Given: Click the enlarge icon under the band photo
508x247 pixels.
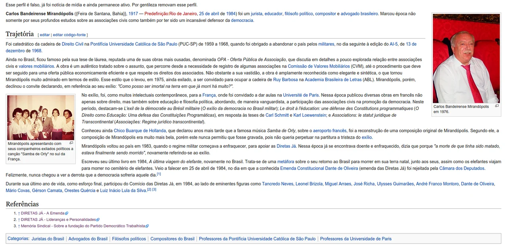Looking at the screenshot, I should tap(71, 143).
